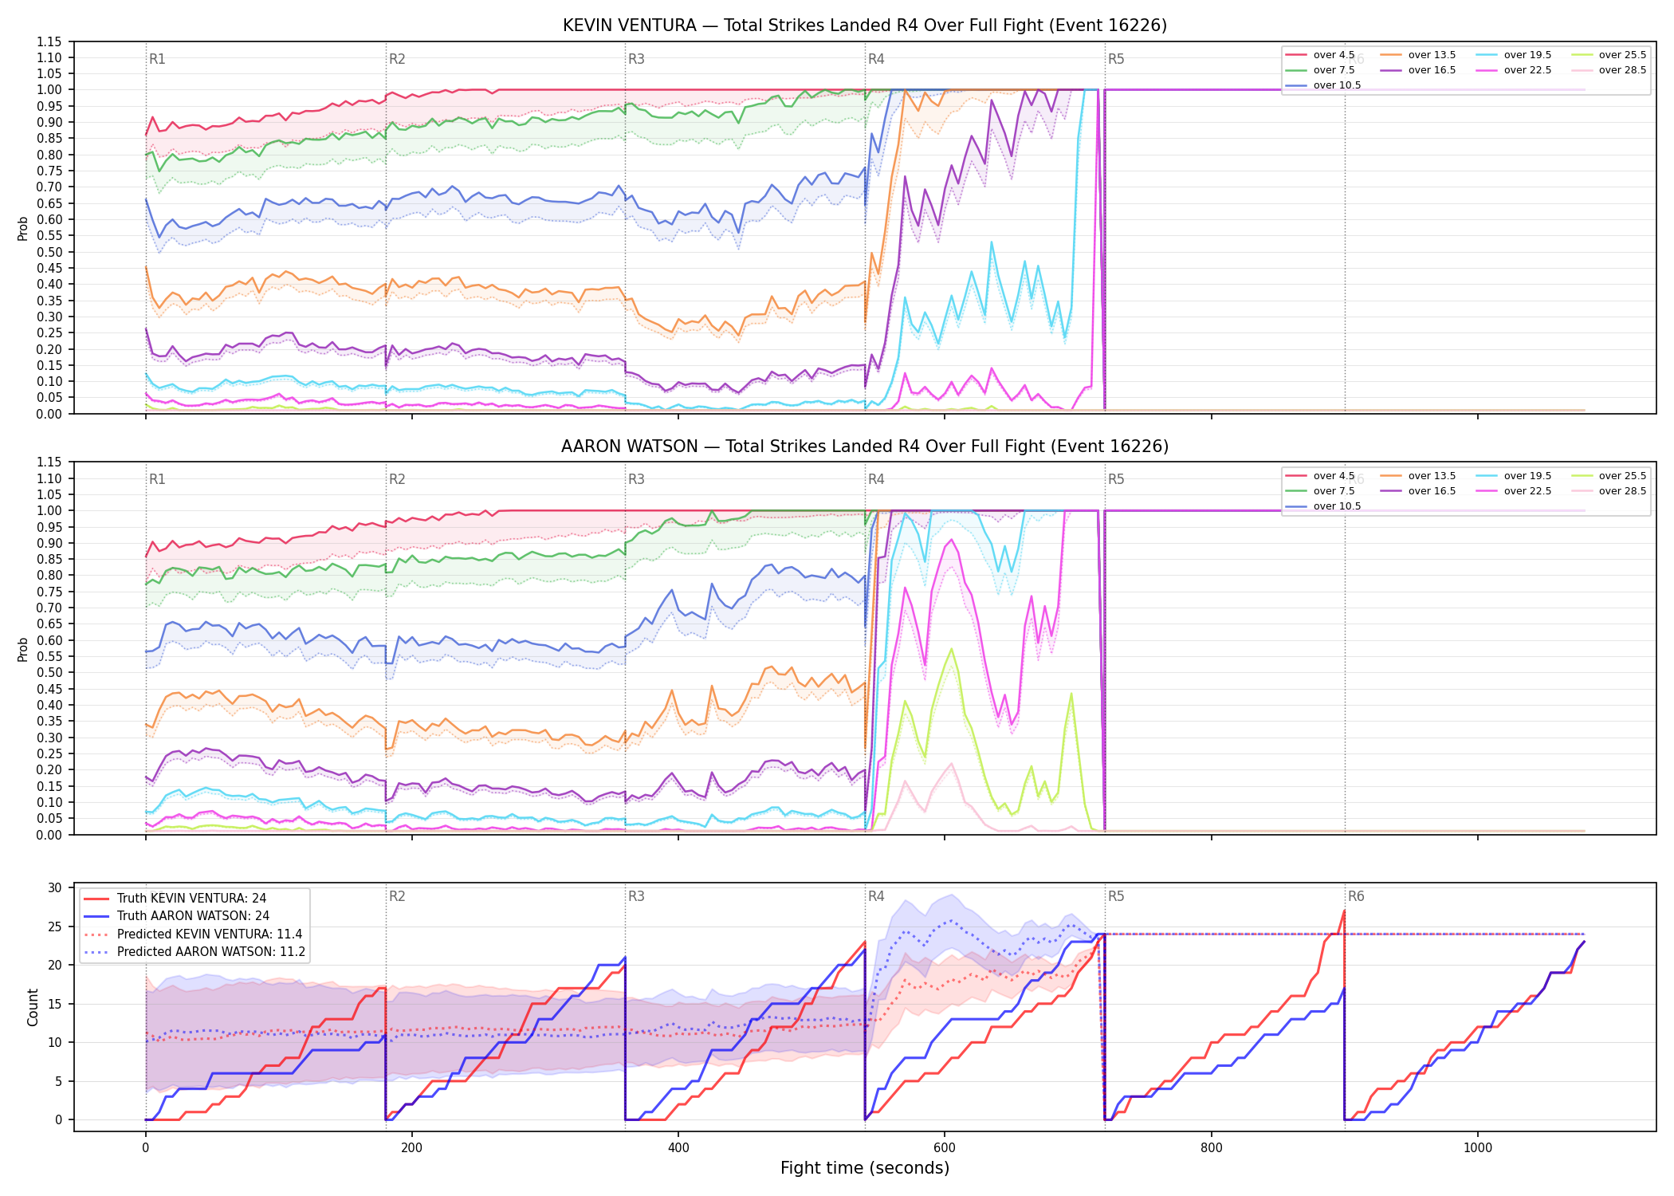Click the R5 round marker in Count chart
Image resolution: width=1674 pixels, height=1196 pixels.
click(x=1116, y=896)
